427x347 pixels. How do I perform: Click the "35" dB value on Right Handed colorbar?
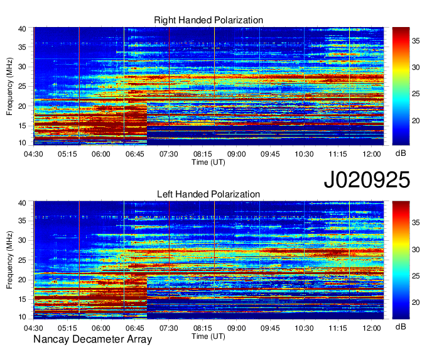click(416, 41)
